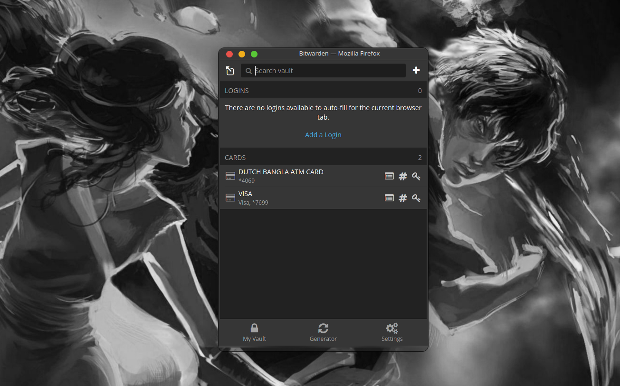Click the LOGINS section header
The height and width of the screenshot is (386, 620).
[x=323, y=90]
